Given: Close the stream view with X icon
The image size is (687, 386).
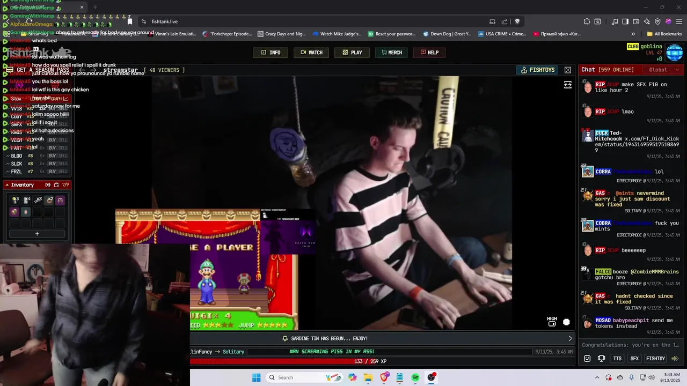Looking at the screenshot, I should [568, 70].
